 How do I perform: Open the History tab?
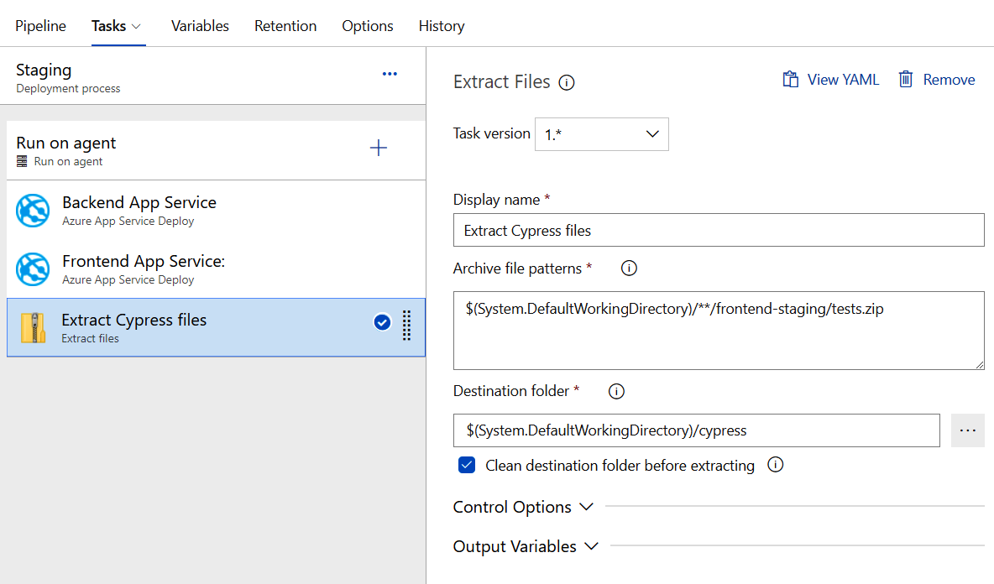pos(441,26)
